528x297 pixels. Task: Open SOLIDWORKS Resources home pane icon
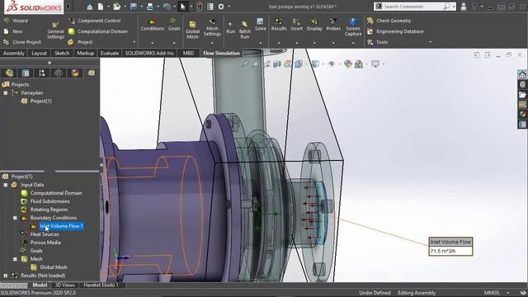[x=522, y=75]
